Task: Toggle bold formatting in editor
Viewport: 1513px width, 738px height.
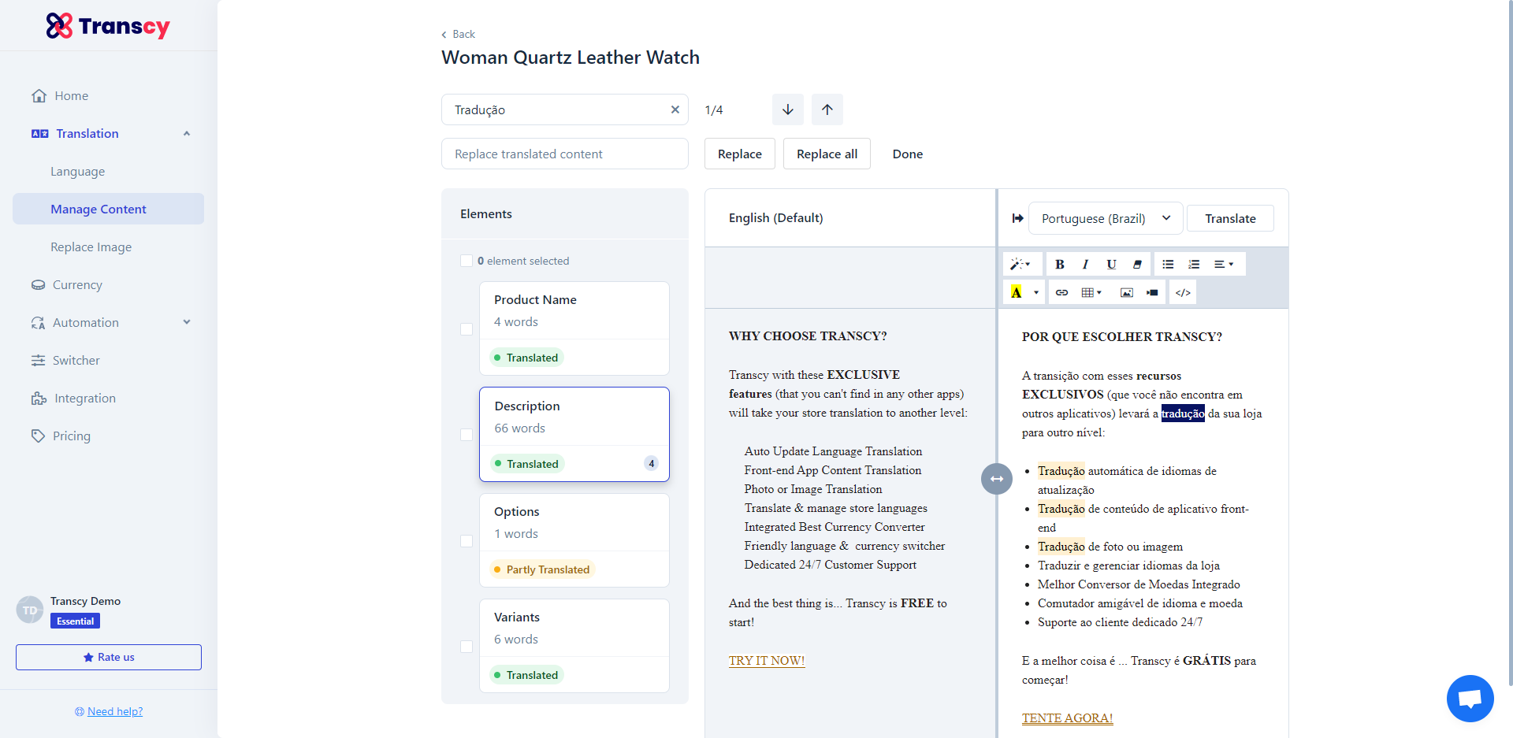Action: click(1060, 264)
